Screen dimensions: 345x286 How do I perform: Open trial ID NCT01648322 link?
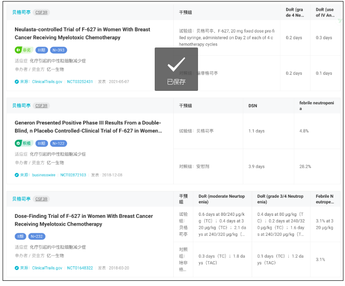point(79,268)
